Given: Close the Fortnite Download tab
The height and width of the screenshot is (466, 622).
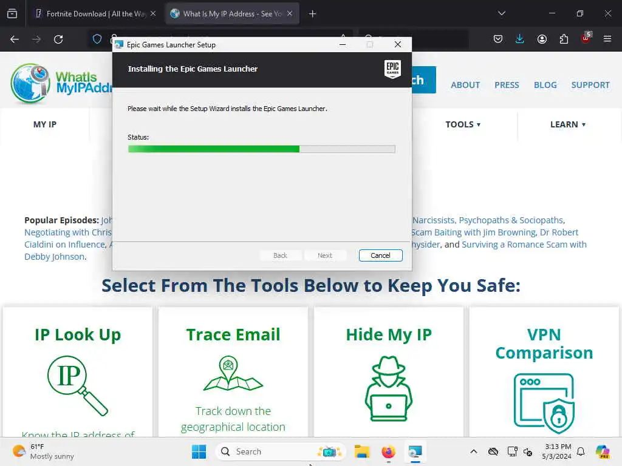Looking at the screenshot, I should (153, 14).
